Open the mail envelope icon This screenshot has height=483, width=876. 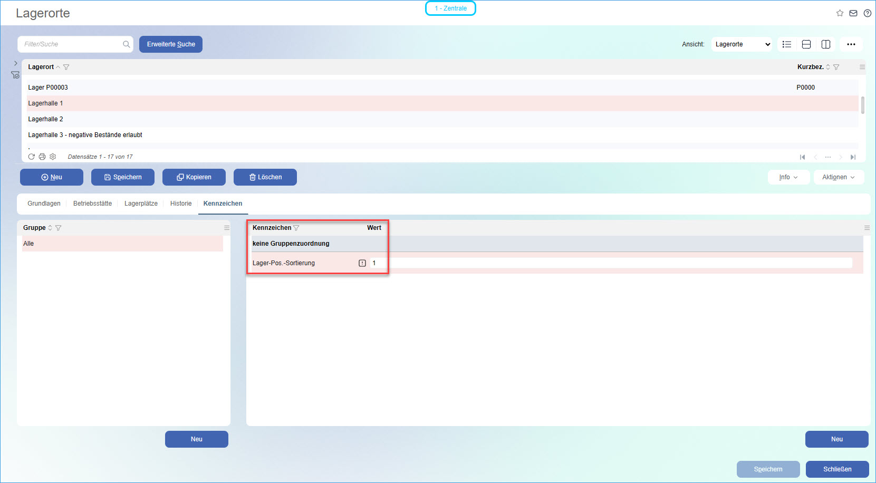[853, 13]
